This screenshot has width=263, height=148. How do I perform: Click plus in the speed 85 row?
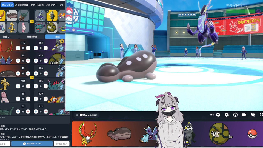18,99
